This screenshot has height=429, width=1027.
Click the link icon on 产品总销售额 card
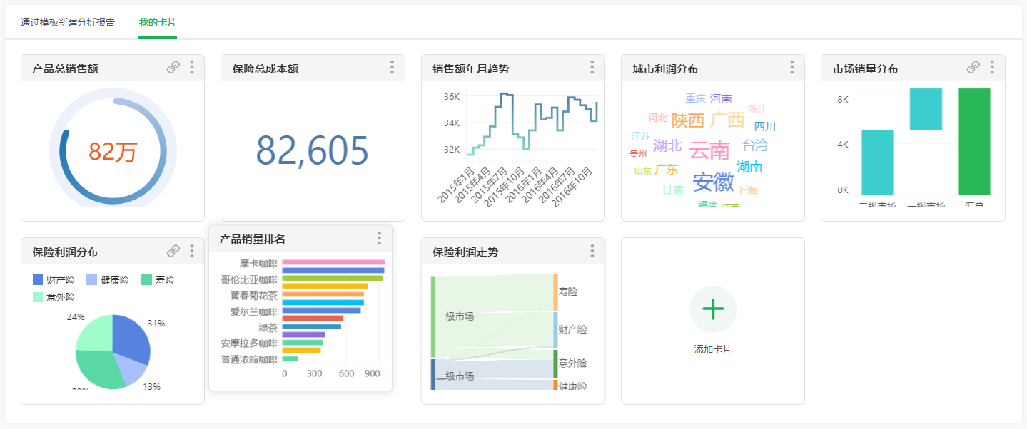pyautogui.click(x=174, y=67)
